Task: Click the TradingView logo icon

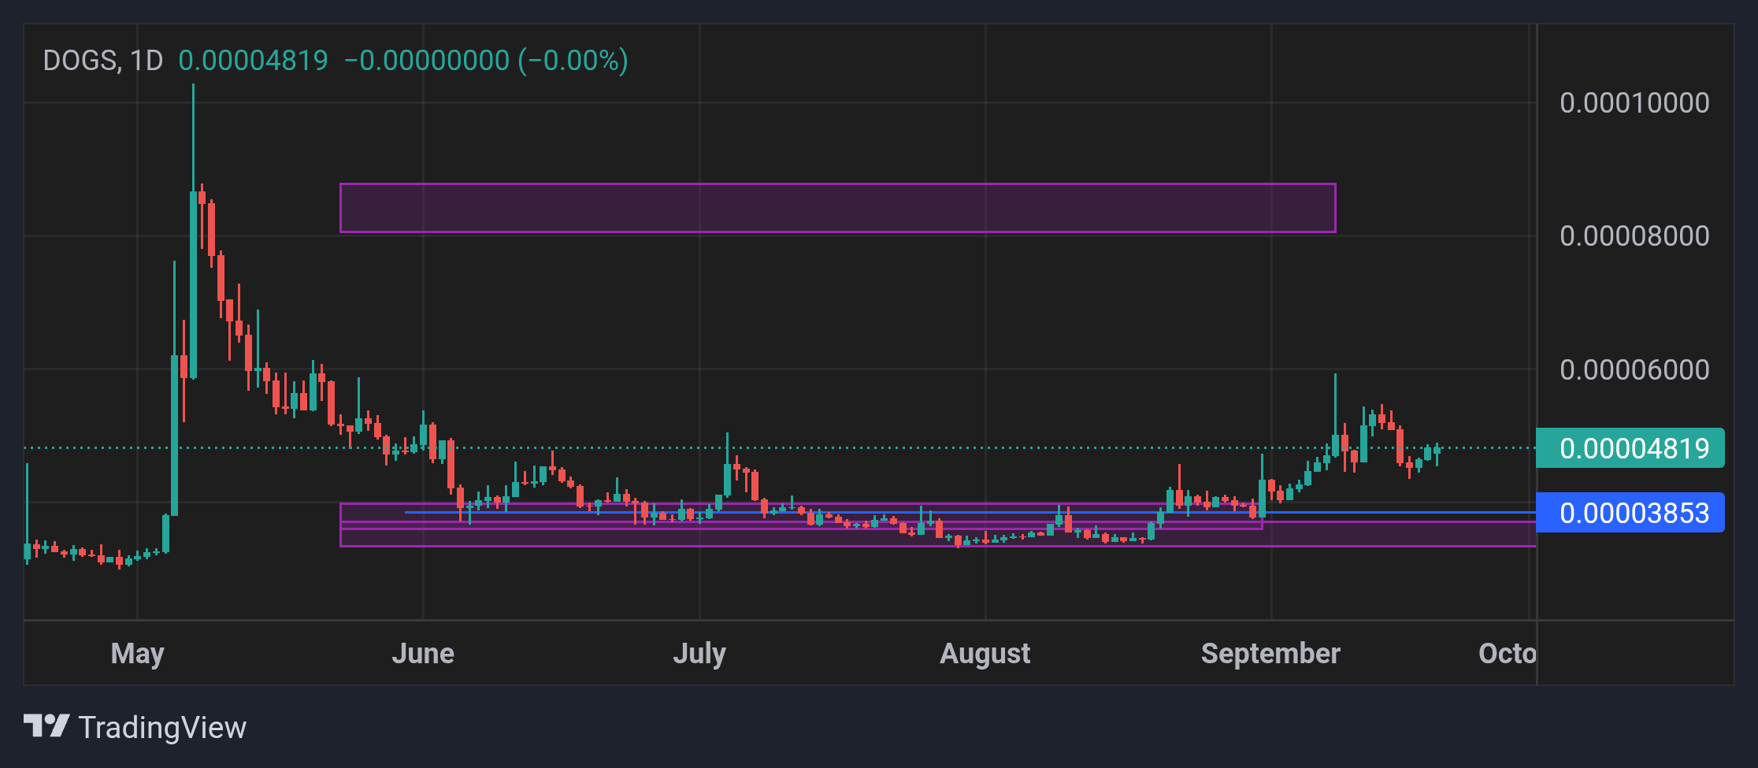Action: (x=46, y=726)
